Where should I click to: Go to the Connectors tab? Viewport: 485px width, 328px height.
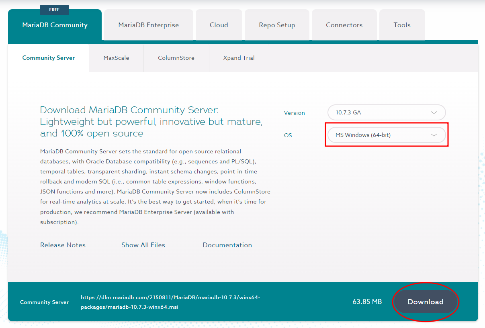[x=344, y=25]
